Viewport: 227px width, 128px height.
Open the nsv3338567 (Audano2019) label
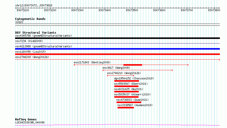tap(135, 105)
